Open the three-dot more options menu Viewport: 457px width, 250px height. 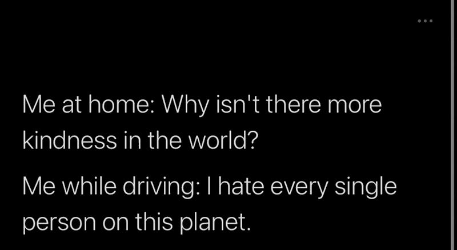tap(425, 21)
